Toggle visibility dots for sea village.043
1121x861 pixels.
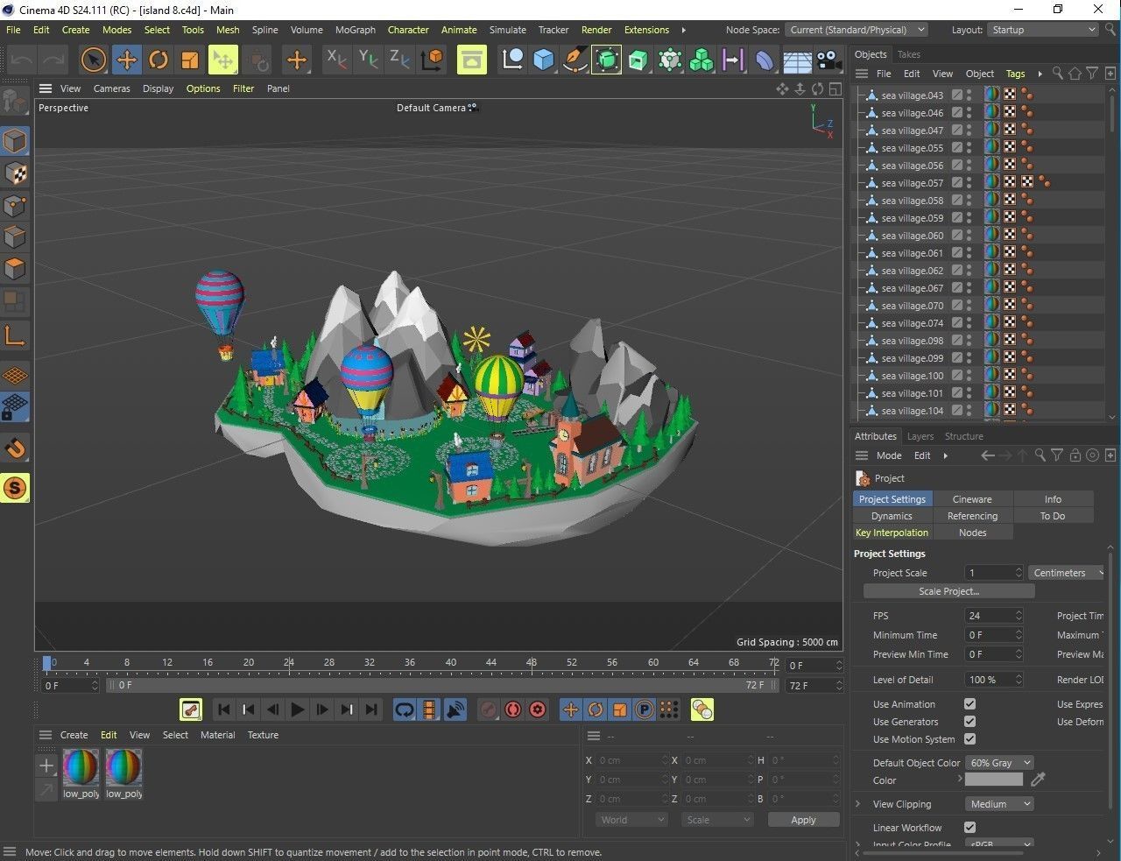[x=969, y=95]
